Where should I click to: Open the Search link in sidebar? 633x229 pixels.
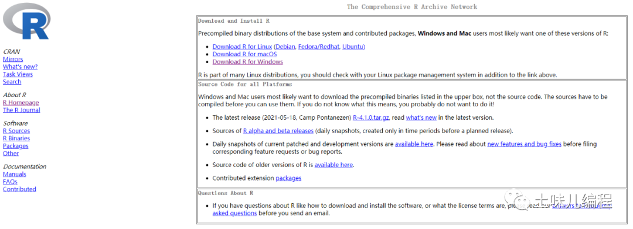pyautogui.click(x=12, y=82)
